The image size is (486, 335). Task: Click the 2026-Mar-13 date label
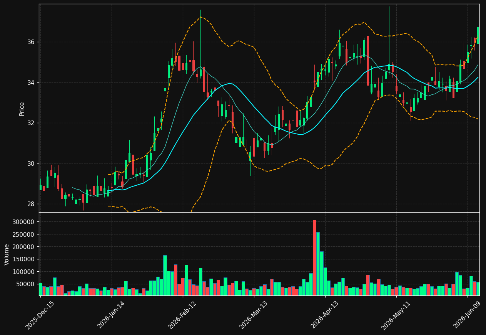click(253, 315)
